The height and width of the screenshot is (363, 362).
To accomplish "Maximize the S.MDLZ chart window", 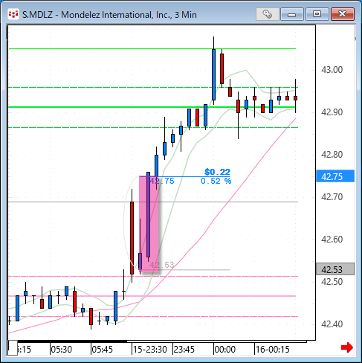I will point(317,14).
